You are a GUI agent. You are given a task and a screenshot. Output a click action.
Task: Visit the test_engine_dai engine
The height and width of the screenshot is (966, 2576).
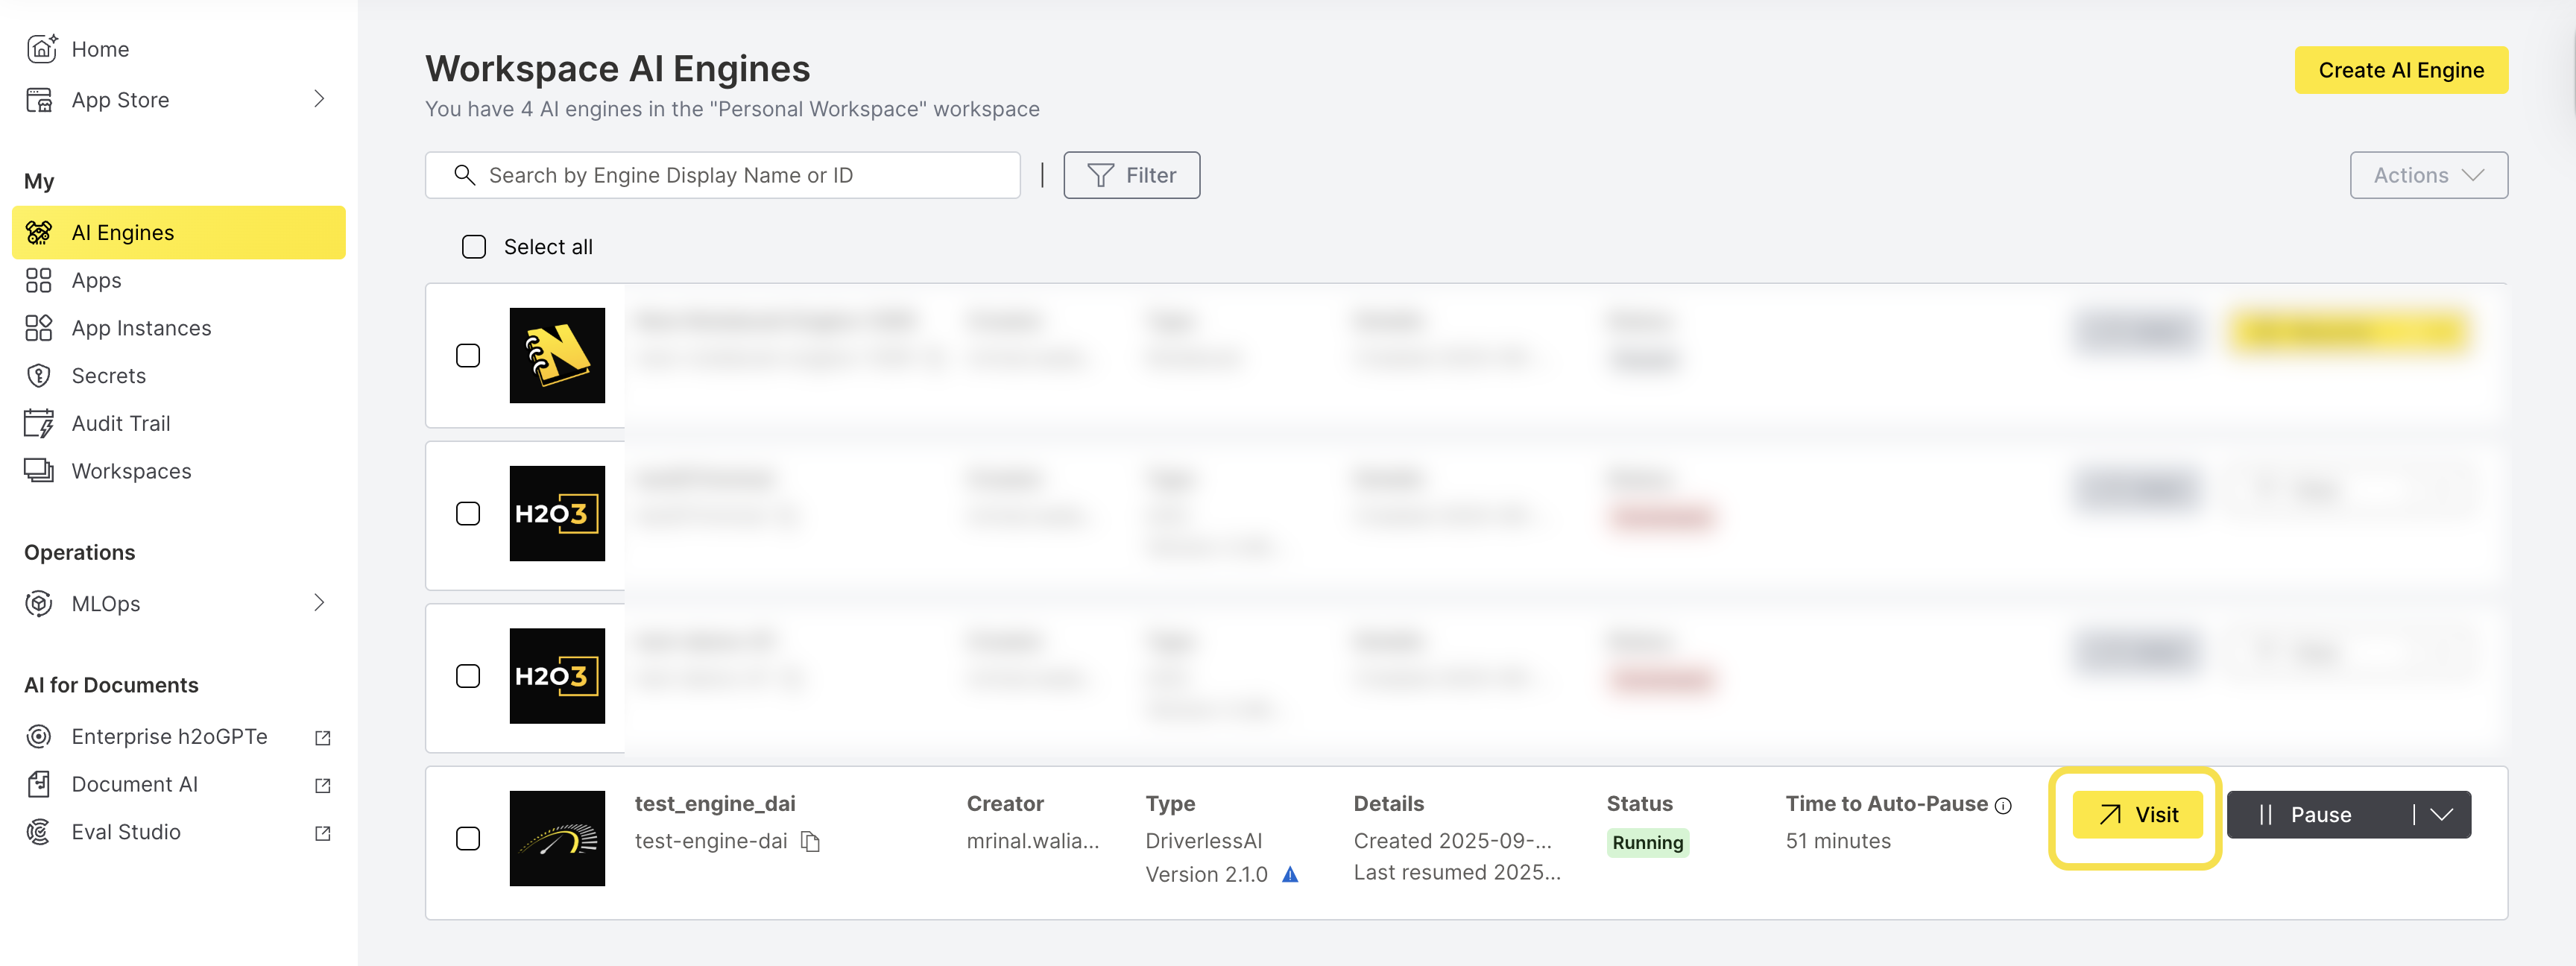pos(2137,815)
